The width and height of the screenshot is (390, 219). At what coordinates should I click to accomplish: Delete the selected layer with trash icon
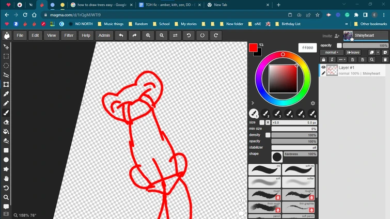coord(385,60)
